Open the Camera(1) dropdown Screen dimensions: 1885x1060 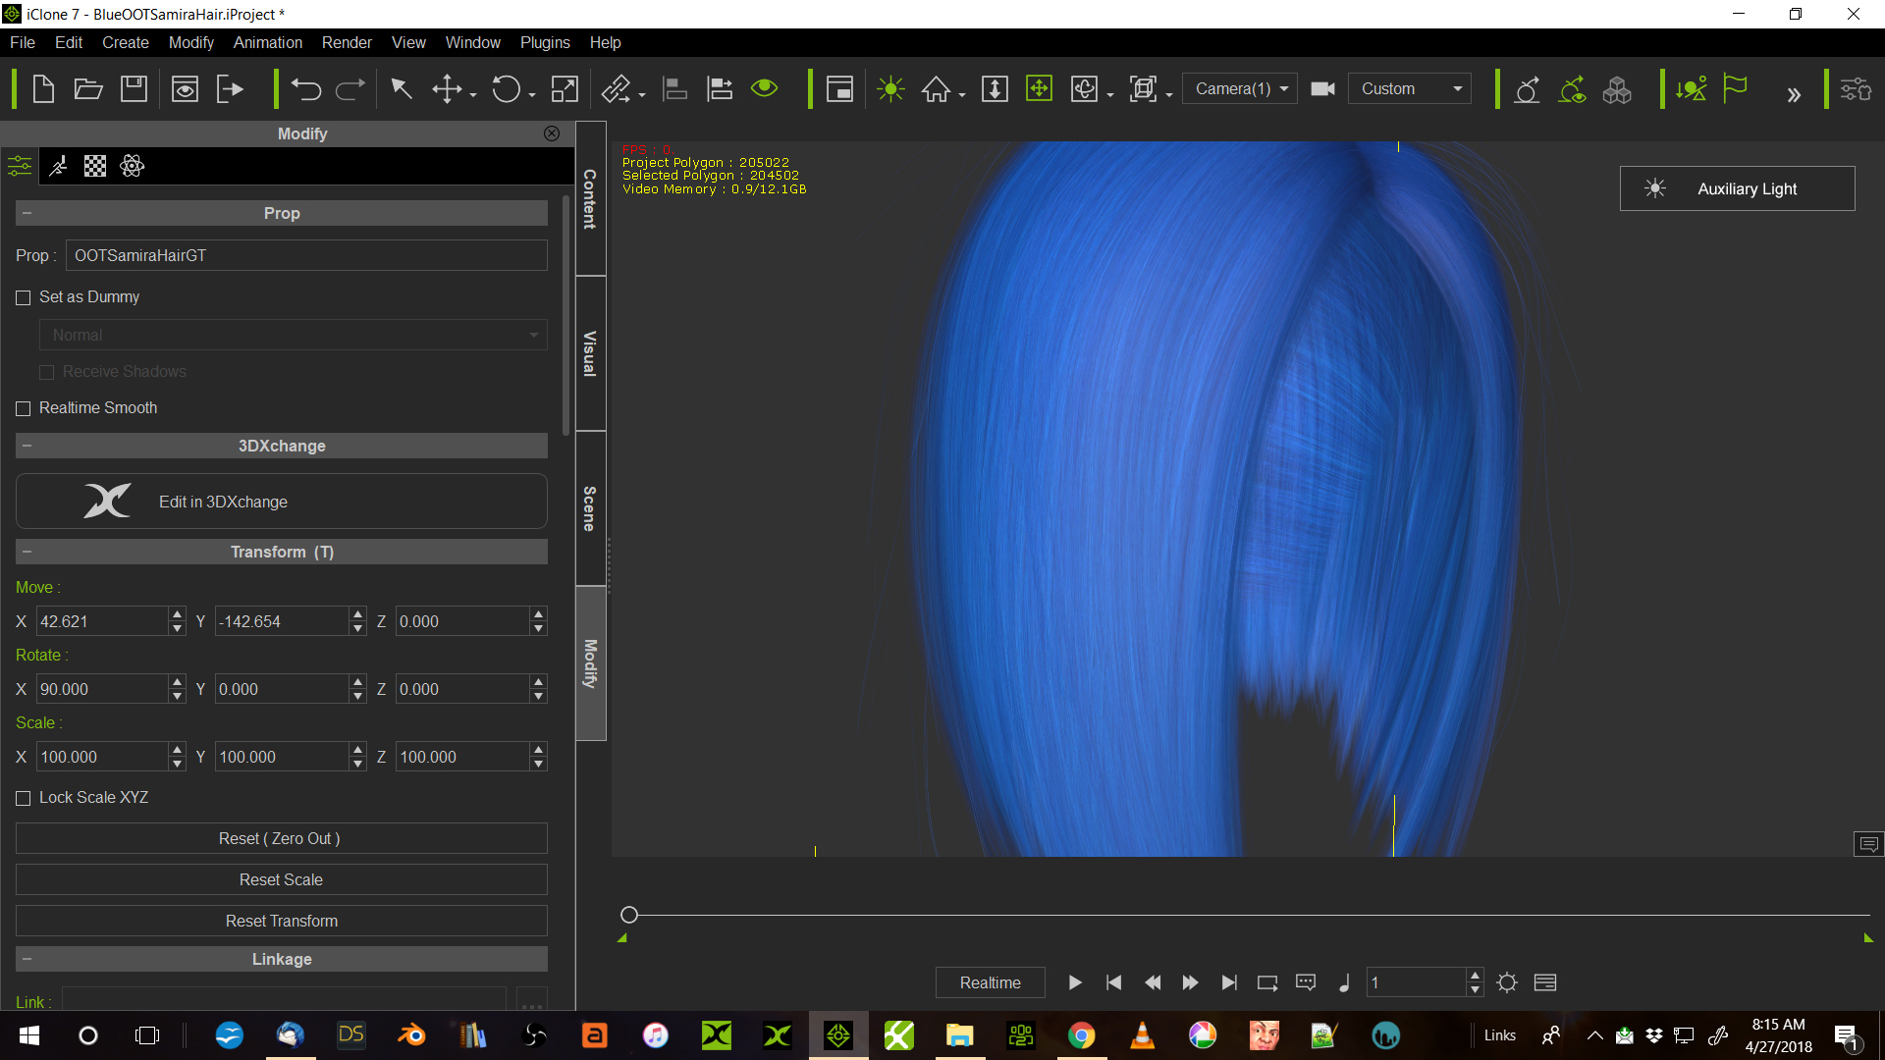[x=1240, y=89]
